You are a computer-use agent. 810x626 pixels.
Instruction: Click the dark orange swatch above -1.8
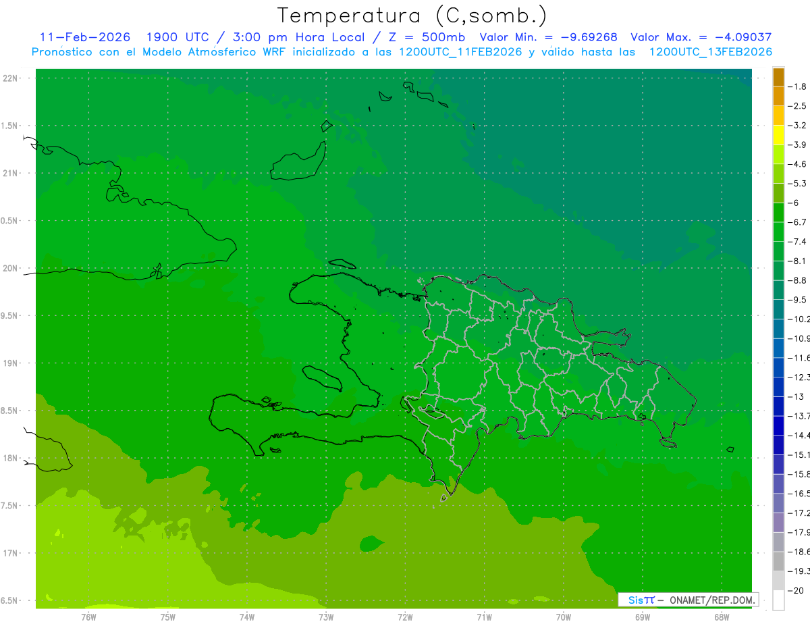pos(778,77)
